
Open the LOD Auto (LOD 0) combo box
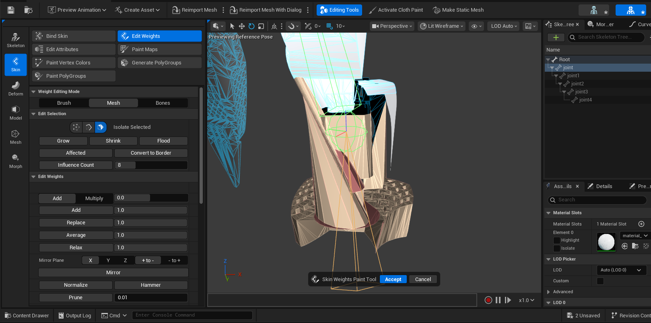coord(621,270)
